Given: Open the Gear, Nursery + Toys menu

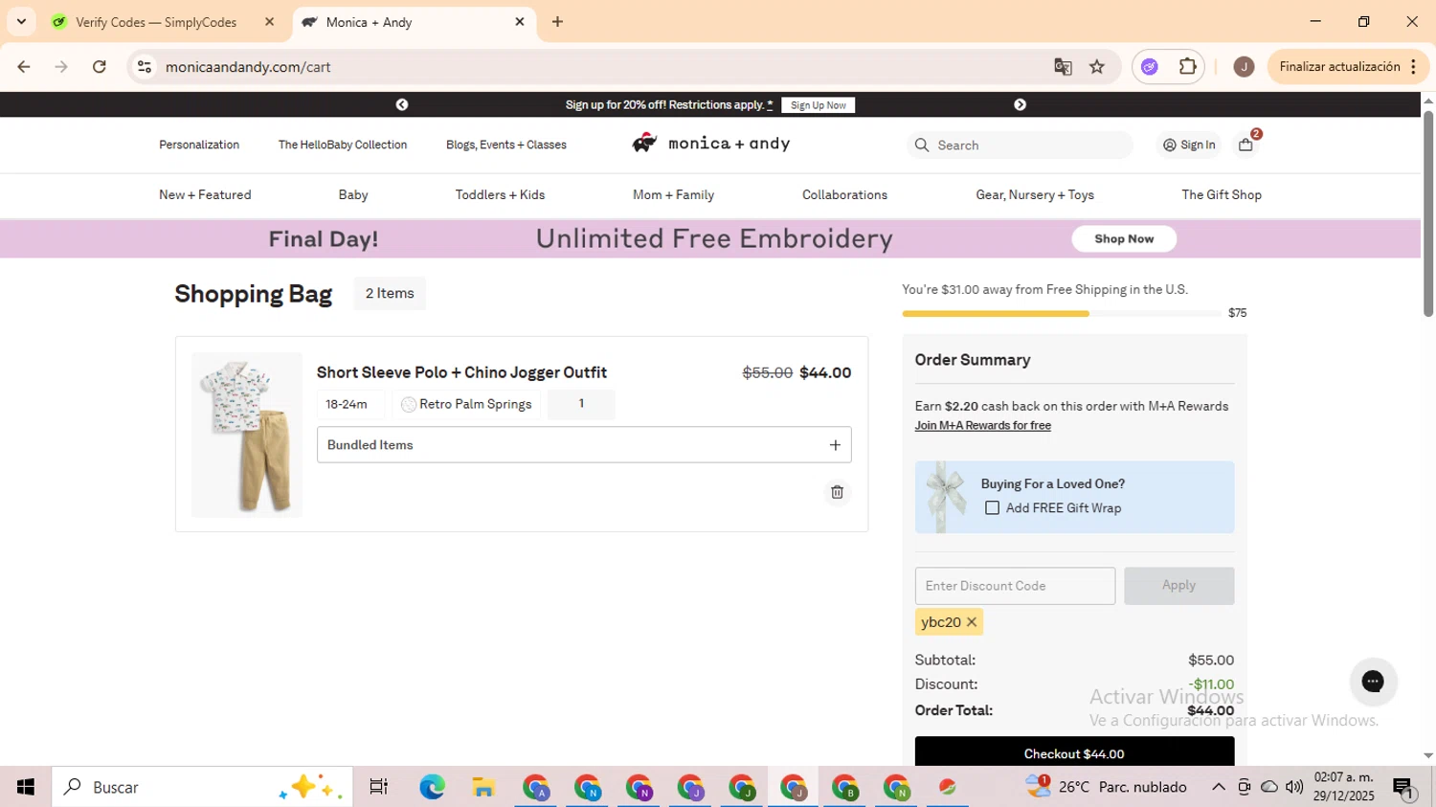Looking at the screenshot, I should [1035, 195].
